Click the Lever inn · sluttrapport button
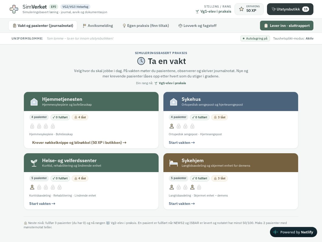The image size is (322, 242). (x=287, y=26)
